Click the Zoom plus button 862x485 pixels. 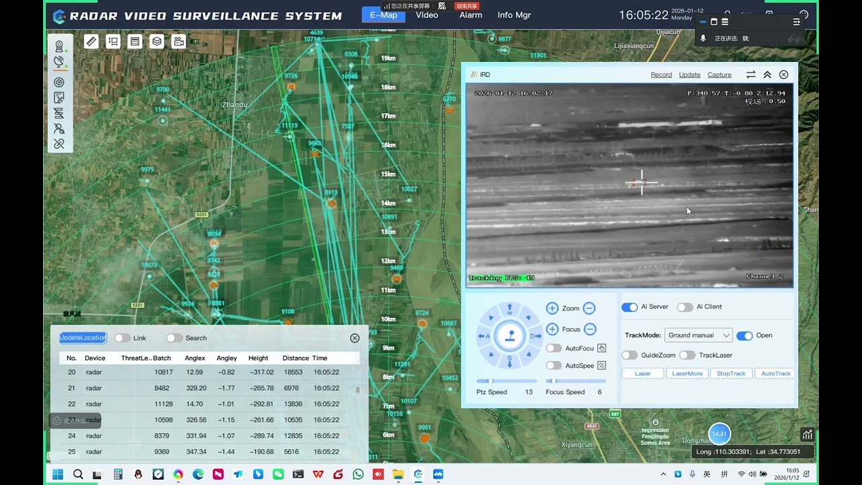coord(552,309)
